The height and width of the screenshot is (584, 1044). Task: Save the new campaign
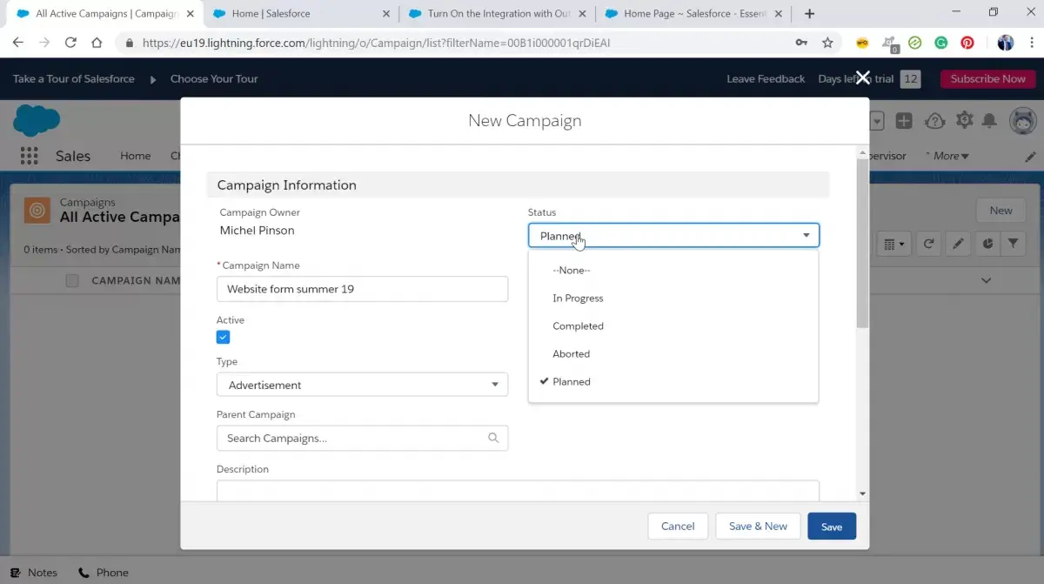(832, 526)
